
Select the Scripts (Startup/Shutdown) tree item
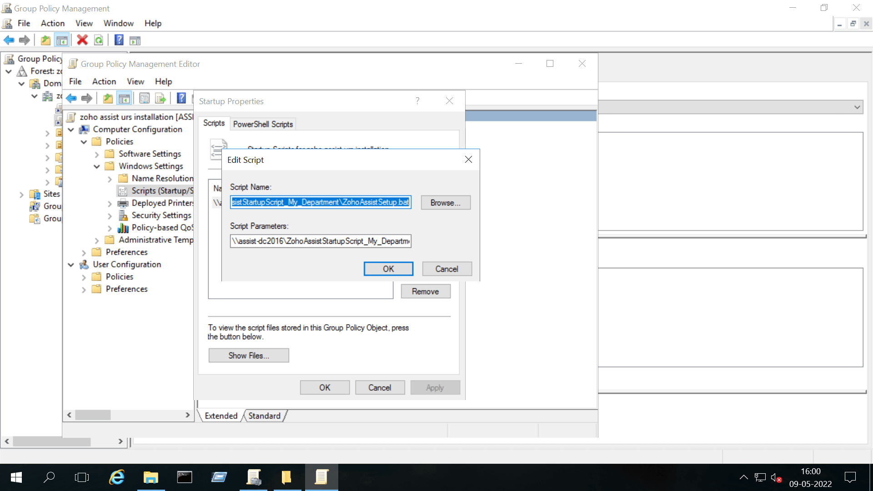coord(156,190)
